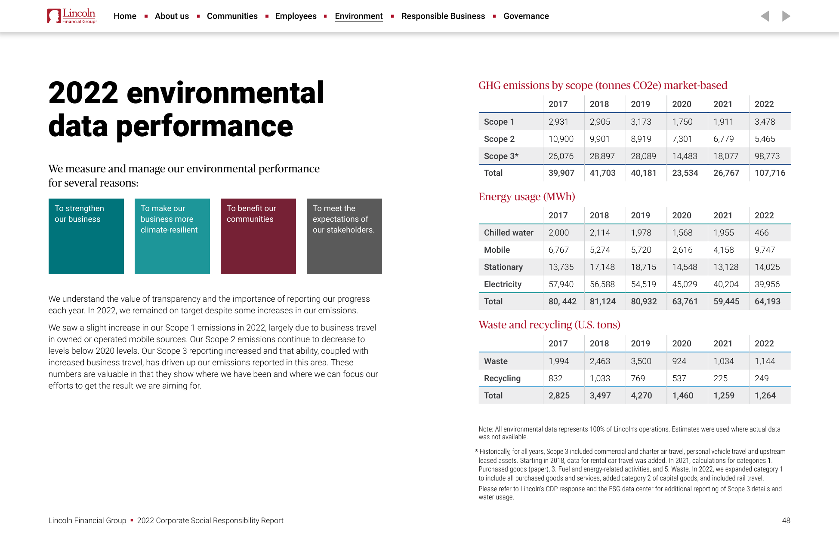Select the Scope 1 row label
The width and height of the screenshot is (839, 548).
point(499,122)
